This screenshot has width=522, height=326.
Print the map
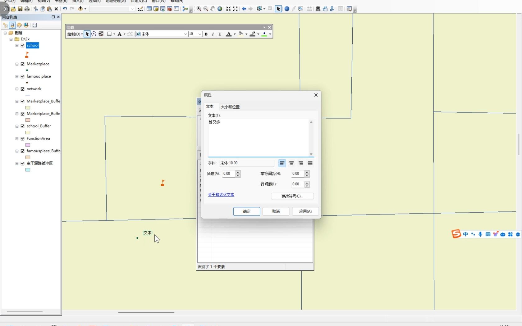pos(27,9)
